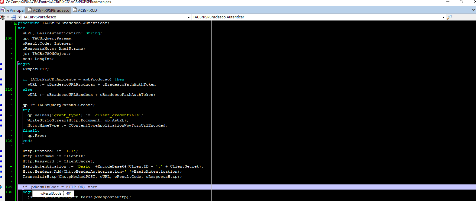Click 'Http.UserName := ClientID;' statement
The width and height of the screenshot is (476, 201).
coord(54,156)
